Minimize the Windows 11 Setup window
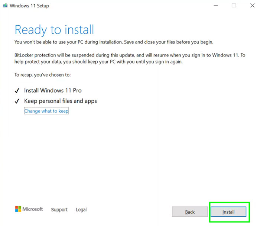260x226 pixels. point(215,6)
